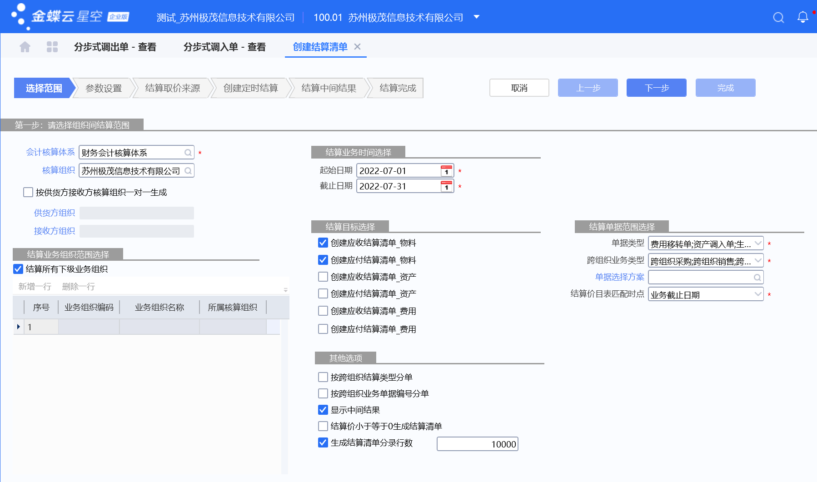The width and height of the screenshot is (817, 482).
Task: Click the 业务组织名称 column header
Action: pos(159,308)
